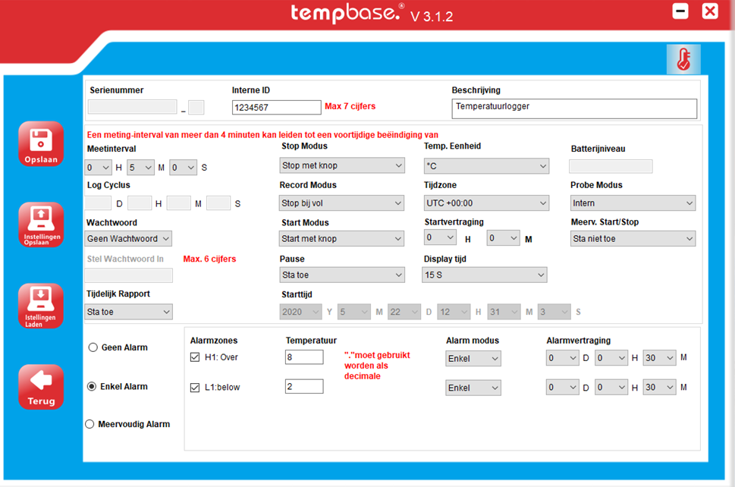The image size is (735, 487).
Task: Go back with the Terug arrow icon
Action: (41, 387)
